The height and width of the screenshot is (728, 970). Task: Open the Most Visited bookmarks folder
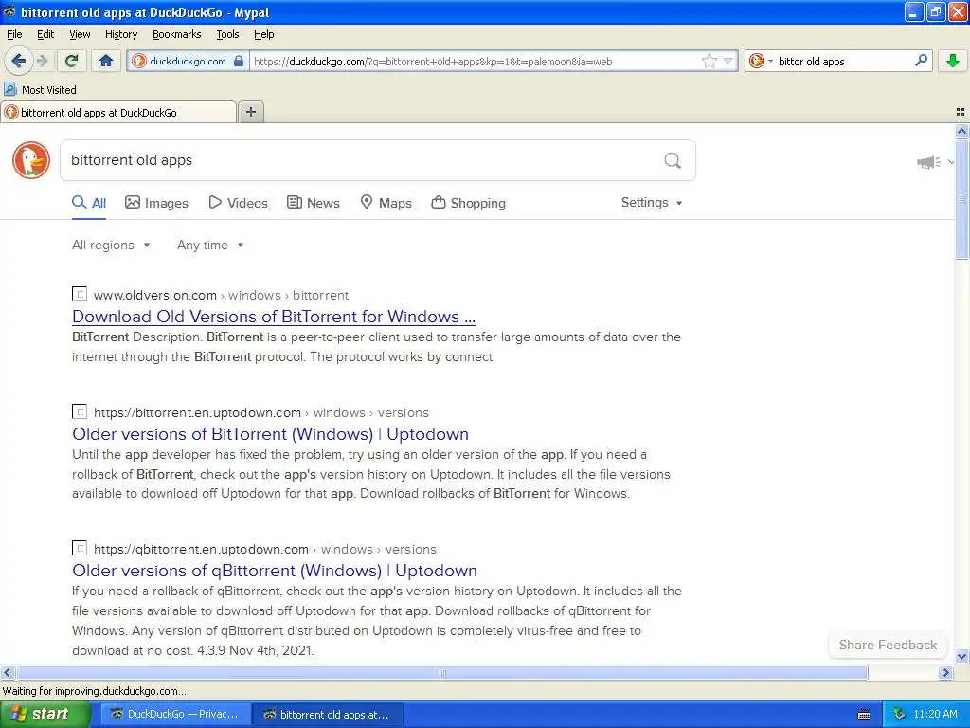[41, 90]
